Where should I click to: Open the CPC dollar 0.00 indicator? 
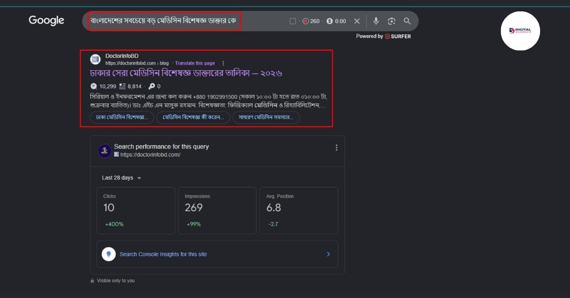(336, 21)
